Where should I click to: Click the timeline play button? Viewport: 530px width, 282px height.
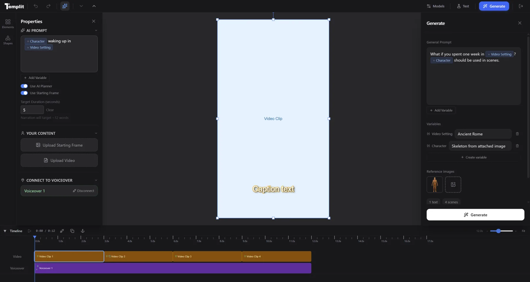(x=29, y=231)
